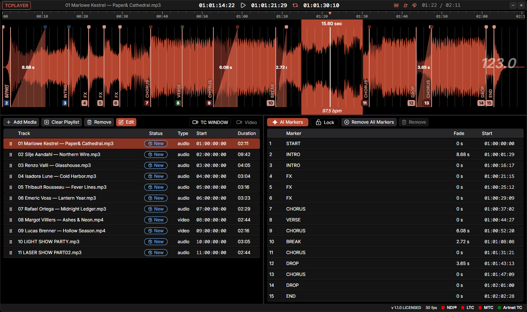The height and width of the screenshot is (312, 527).
Task: Click the Video camera button
Action: coord(246,122)
